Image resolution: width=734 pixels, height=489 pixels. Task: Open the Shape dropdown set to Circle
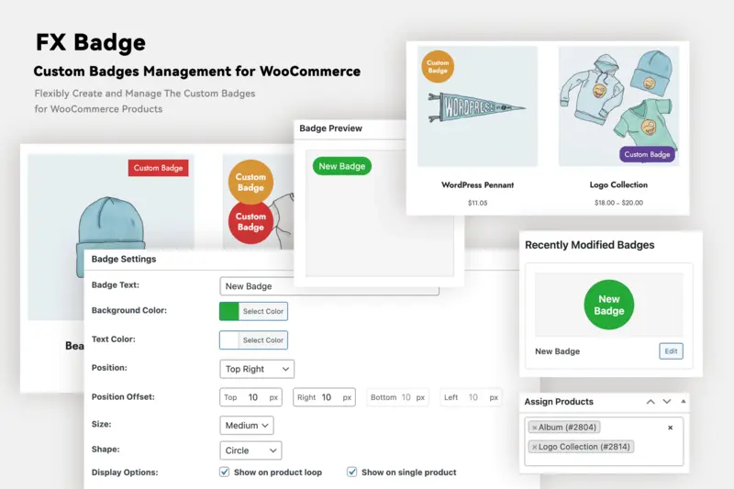tap(250, 450)
